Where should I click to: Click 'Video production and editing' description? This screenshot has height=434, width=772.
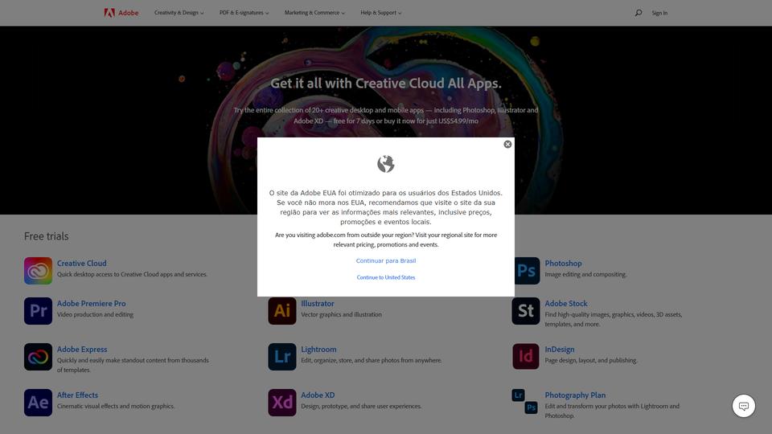click(95, 314)
